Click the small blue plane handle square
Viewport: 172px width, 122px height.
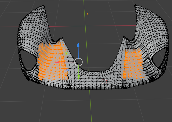pos(67,70)
